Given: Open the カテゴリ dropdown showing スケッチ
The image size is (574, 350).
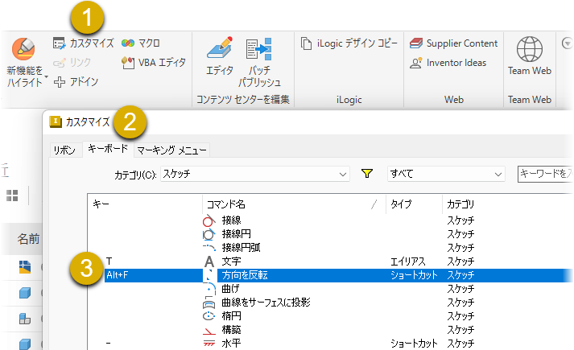Looking at the screenshot, I should [255, 174].
